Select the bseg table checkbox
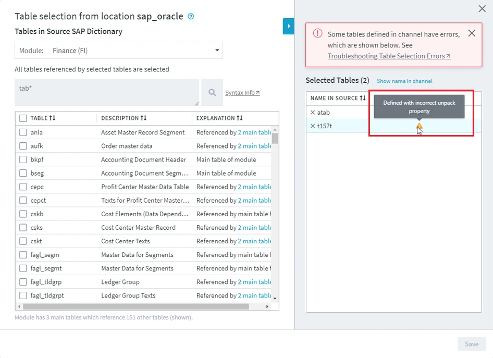This screenshot has width=493, height=358. pyautogui.click(x=23, y=173)
